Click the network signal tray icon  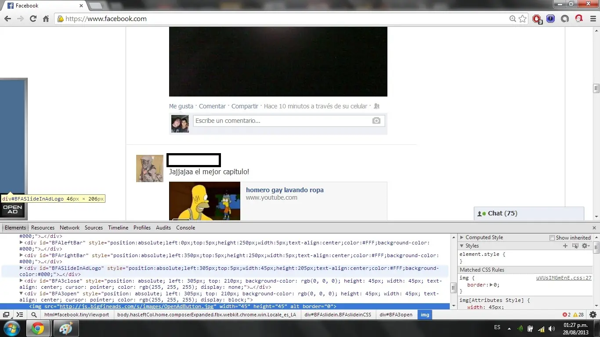[x=541, y=329]
